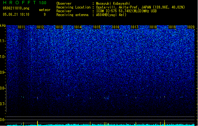Select observer name Masayuki Kobayashi
Viewport: 198px width, 126px height.
tap(113, 3)
